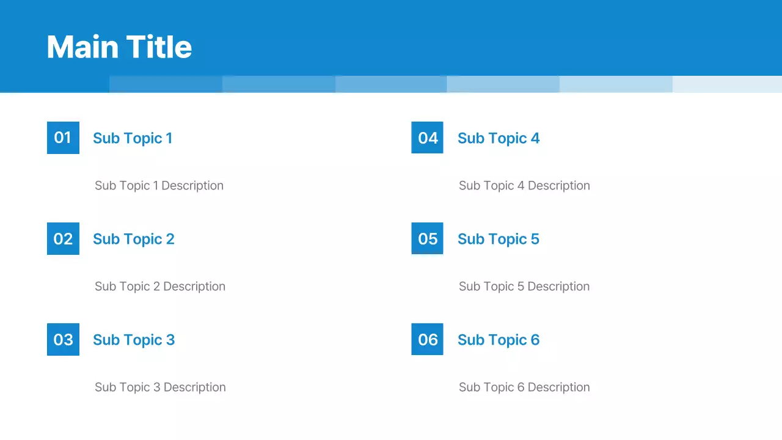Click the Sub Topic 3 heading
Image resolution: width=782 pixels, height=440 pixels.
click(x=134, y=340)
